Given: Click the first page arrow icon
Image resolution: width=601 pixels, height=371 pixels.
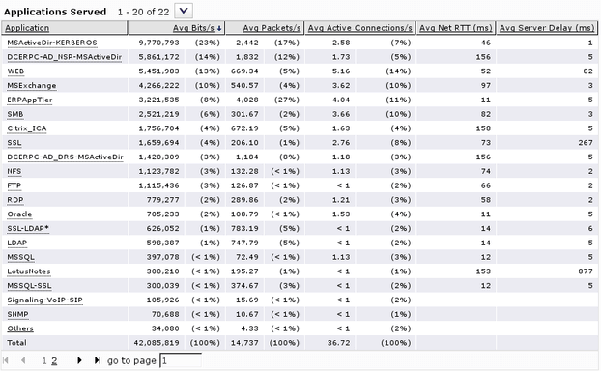Looking at the screenshot, I should coord(6,360).
